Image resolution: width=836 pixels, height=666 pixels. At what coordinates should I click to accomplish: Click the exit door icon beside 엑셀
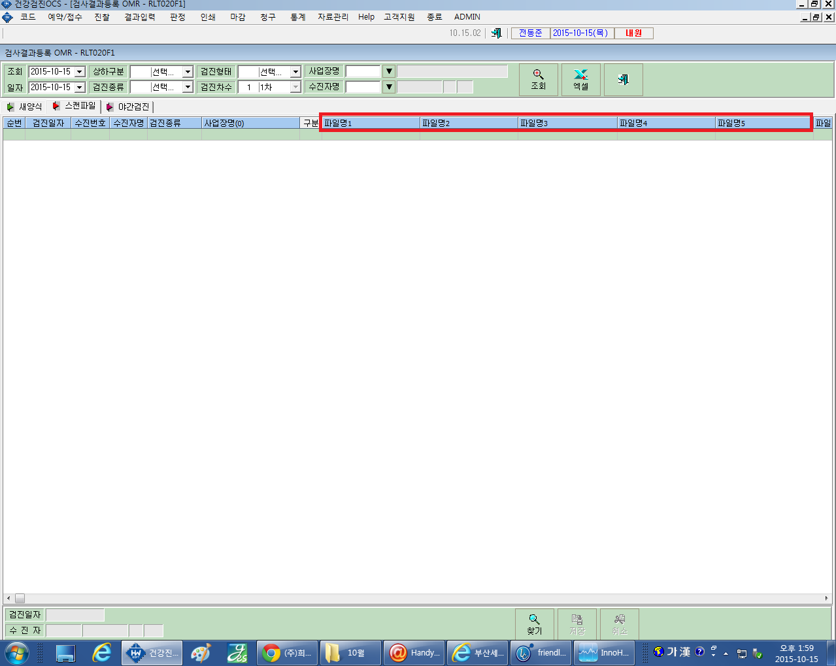point(624,80)
